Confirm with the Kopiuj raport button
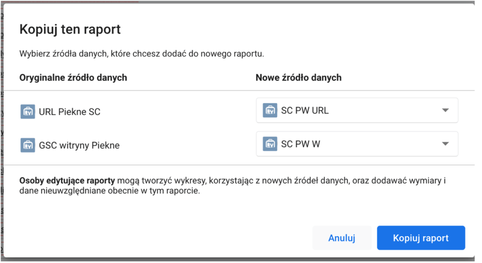The height and width of the screenshot is (263, 482). pyautogui.click(x=420, y=238)
